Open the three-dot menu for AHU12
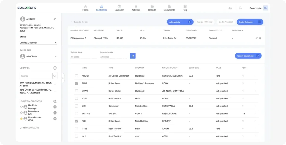 [x=255, y=76]
